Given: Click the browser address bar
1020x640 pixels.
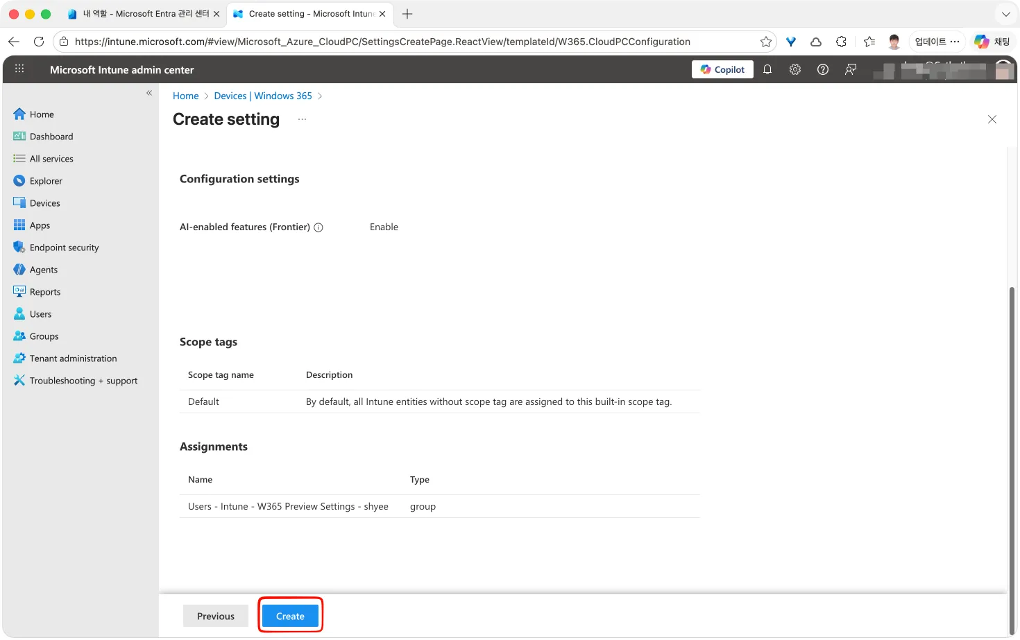Looking at the screenshot, I should coord(382,42).
